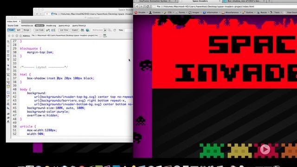This screenshot has height=167, width=297.
Task: Click forward arrow beside Dreamweaver Address field
Action: [13, 36]
